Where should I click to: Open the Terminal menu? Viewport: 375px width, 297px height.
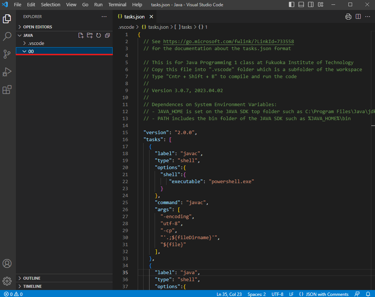pos(117,4)
